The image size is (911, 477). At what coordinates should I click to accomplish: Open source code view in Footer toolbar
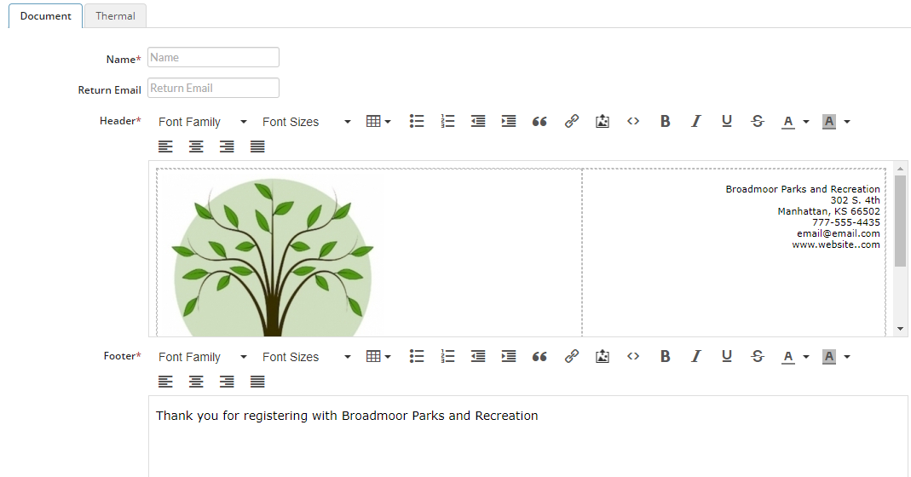point(633,356)
